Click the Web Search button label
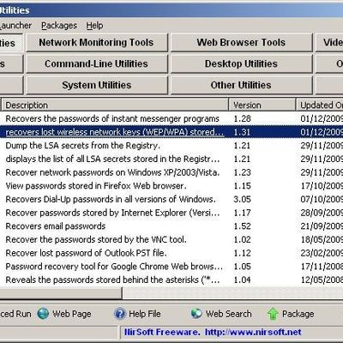 pyautogui.click(x=228, y=314)
